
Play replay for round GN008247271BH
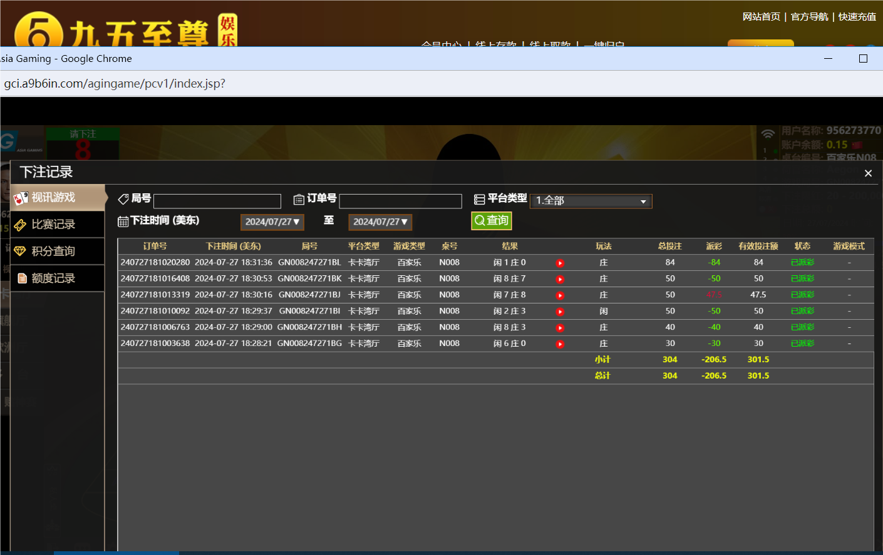click(x=560, y=328)
